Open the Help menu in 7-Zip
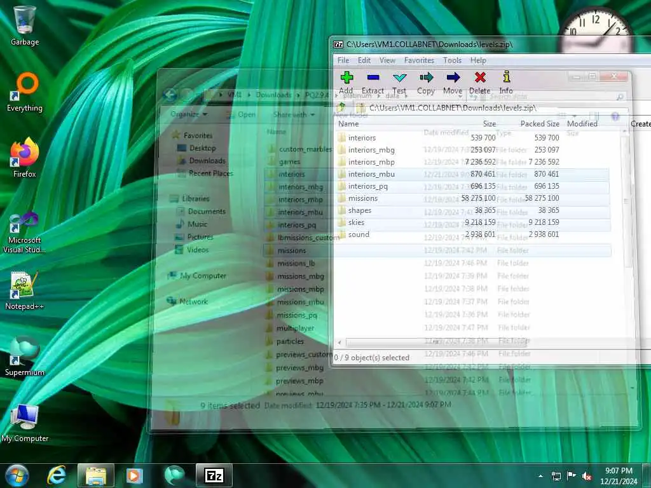This screenshot has height=488, width=651. 478,60
